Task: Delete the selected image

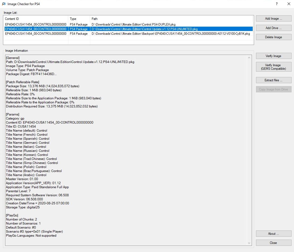Action: [x=274, y=37]
